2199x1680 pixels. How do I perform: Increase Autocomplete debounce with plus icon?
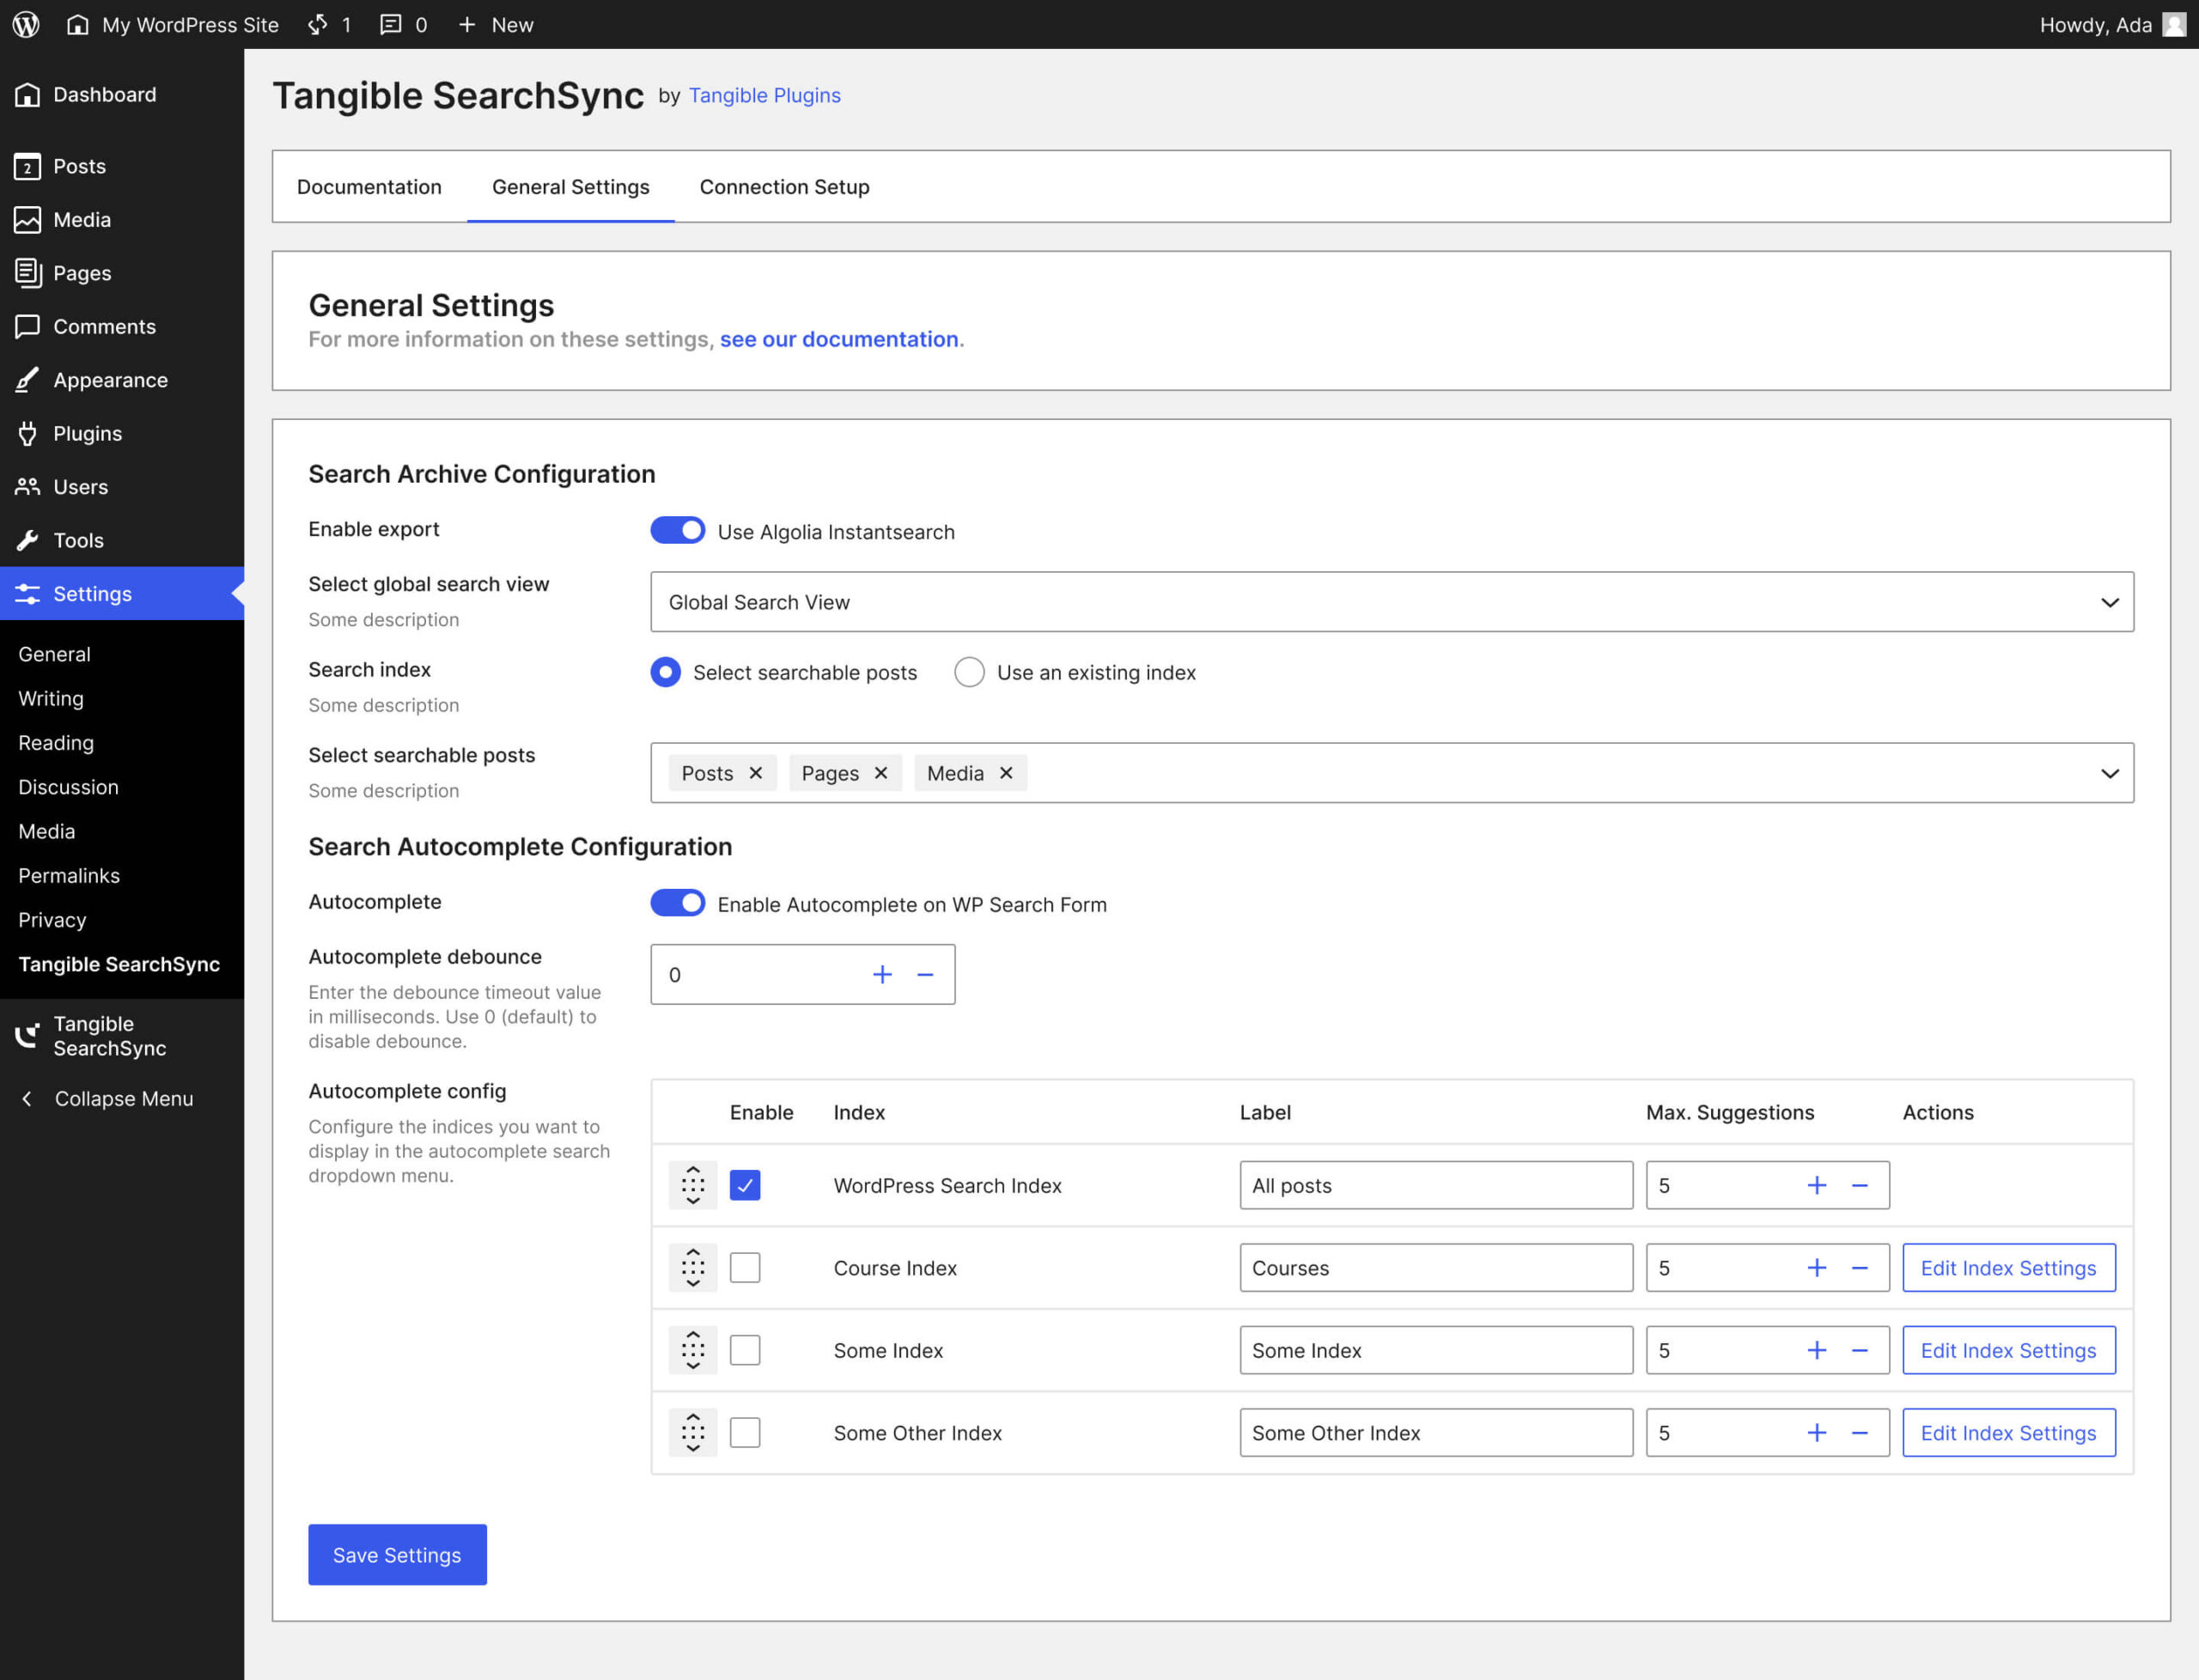(882, 974)
